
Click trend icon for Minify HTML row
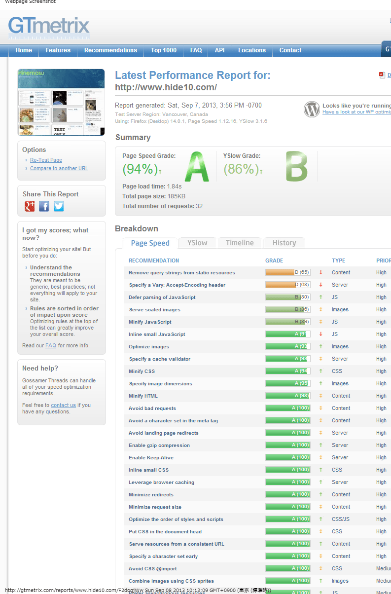pyautogui.click(x=320, y=396)
